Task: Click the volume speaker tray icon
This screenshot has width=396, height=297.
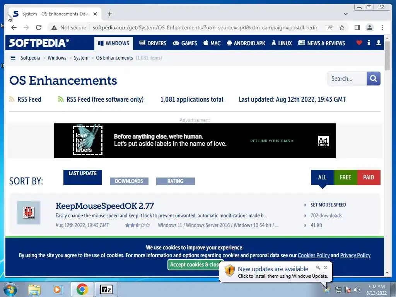Action: (357, 290)
